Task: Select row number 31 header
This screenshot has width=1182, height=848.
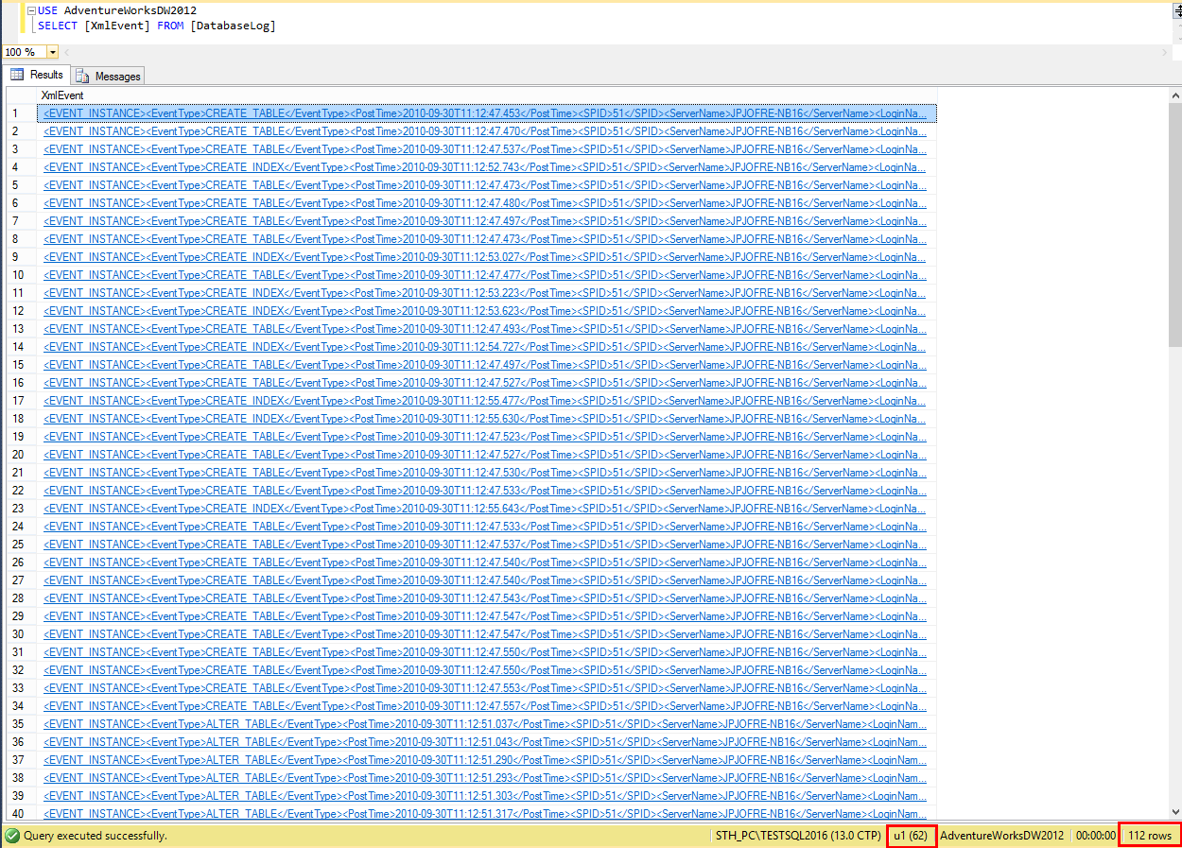Action: pyautogui.click(x=22, y=652)
